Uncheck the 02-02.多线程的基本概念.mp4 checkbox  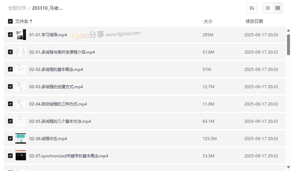[x=10, y=69]
